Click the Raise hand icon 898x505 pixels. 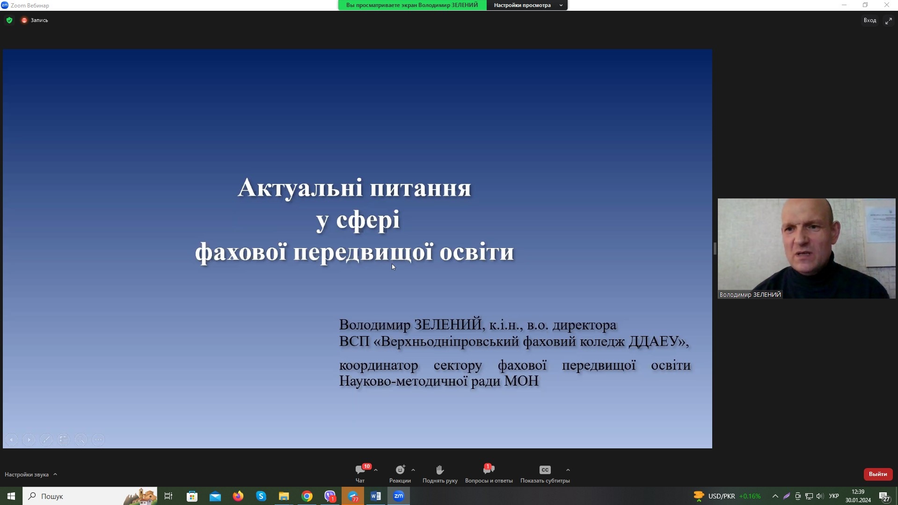[440, 470]
